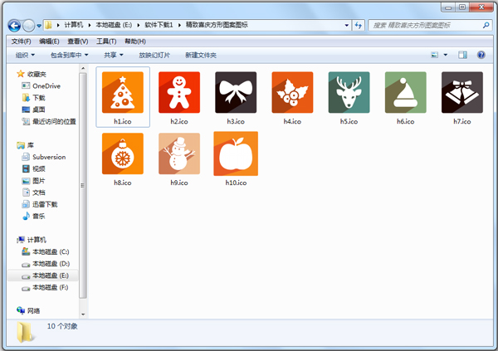Open the network item in sidebar

coord(33,310)
